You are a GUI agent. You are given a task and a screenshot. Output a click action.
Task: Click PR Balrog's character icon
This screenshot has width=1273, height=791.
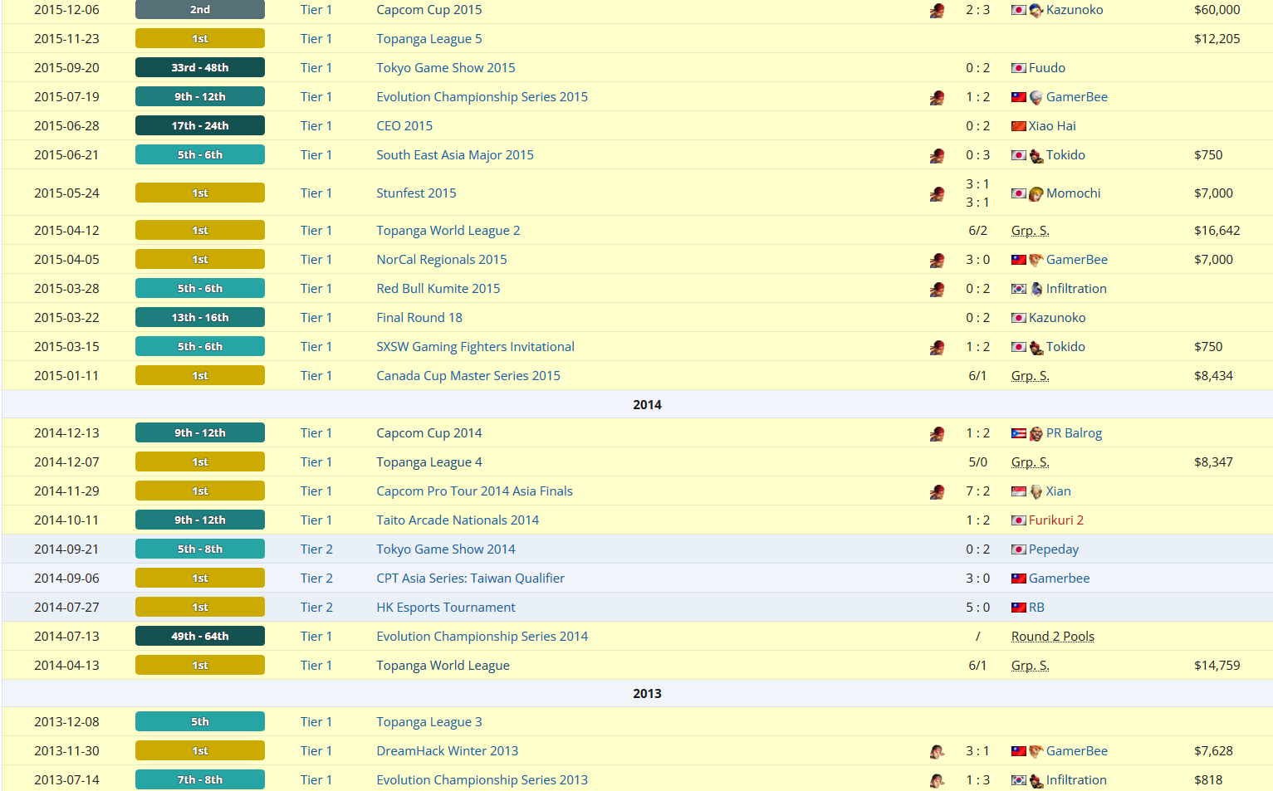pyautogui.click(x=1036, y=433)
